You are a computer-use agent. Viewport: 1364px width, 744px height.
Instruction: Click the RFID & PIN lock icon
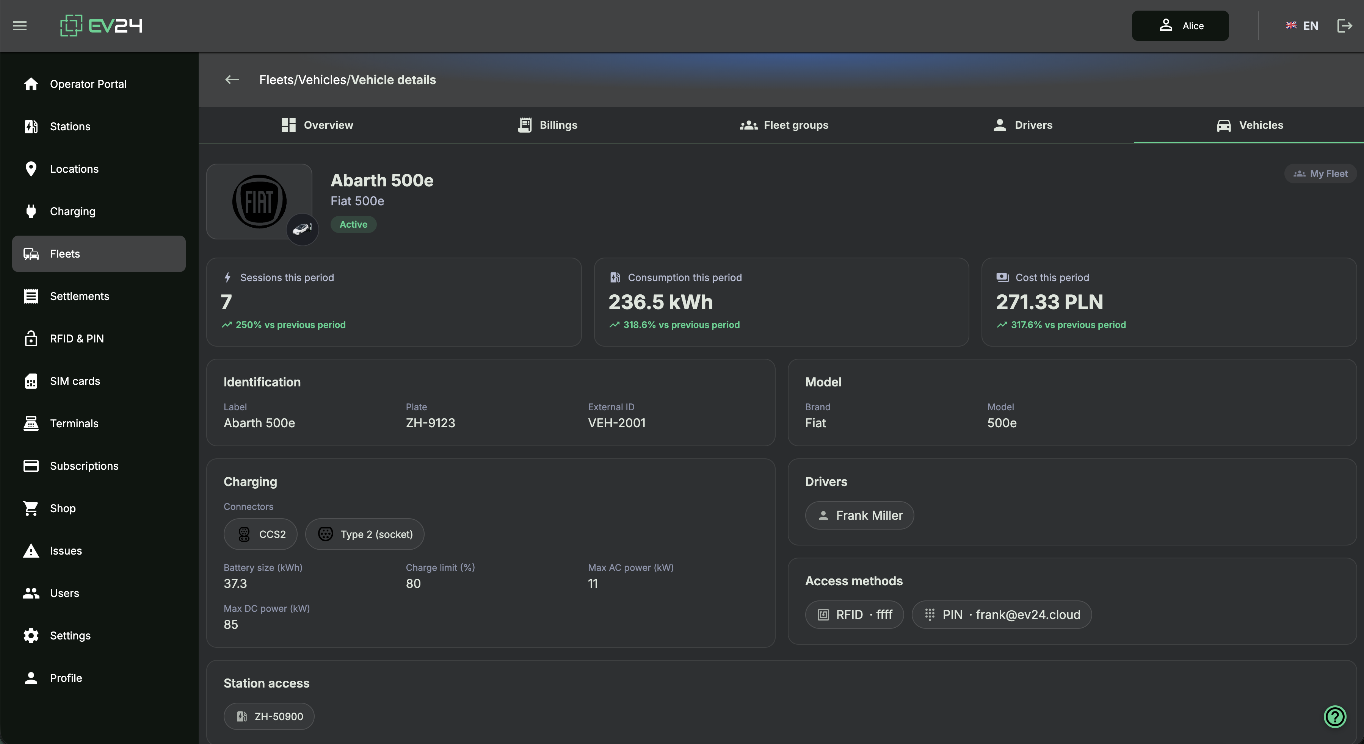pos(31,339)
